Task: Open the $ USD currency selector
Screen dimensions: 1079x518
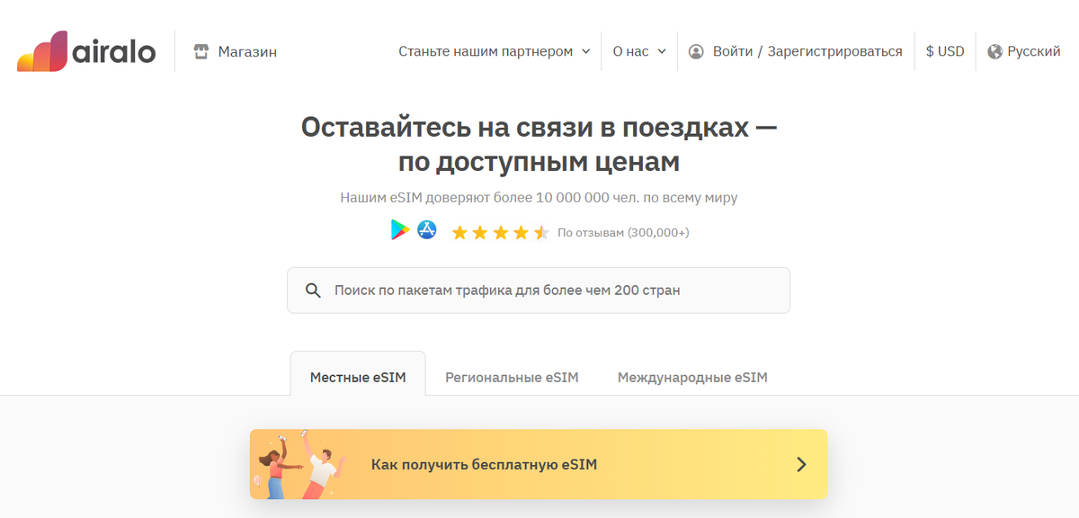Action: pyautogui.click(x=945, y=51)
